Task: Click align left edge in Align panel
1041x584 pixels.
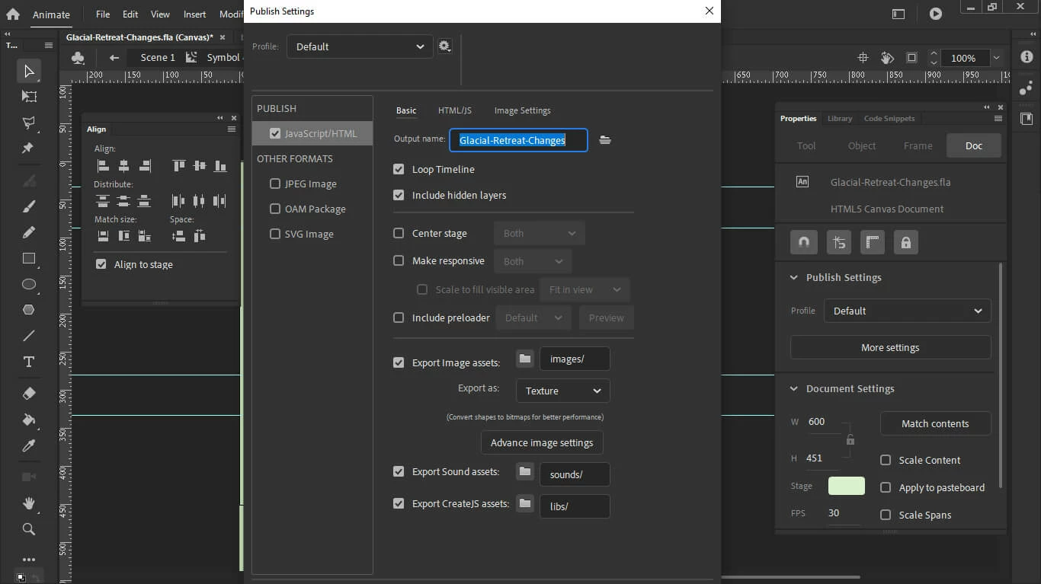Action: coord(103,165)
